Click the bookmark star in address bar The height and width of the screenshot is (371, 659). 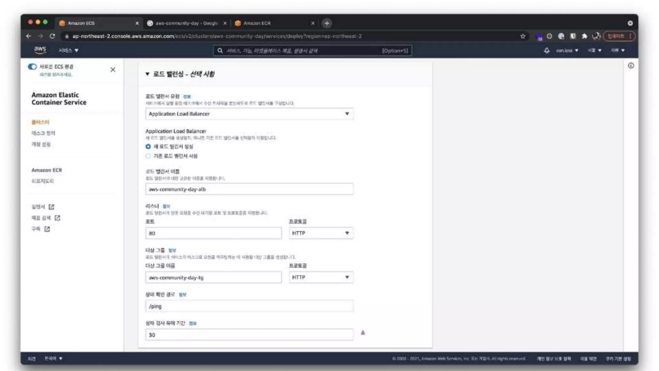[x=523, y=36]
